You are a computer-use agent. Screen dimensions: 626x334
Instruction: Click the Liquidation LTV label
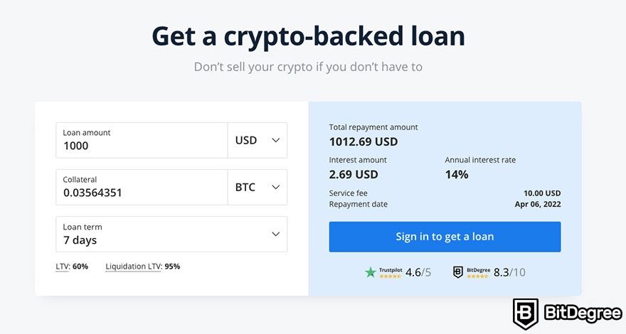click(133, 266)
